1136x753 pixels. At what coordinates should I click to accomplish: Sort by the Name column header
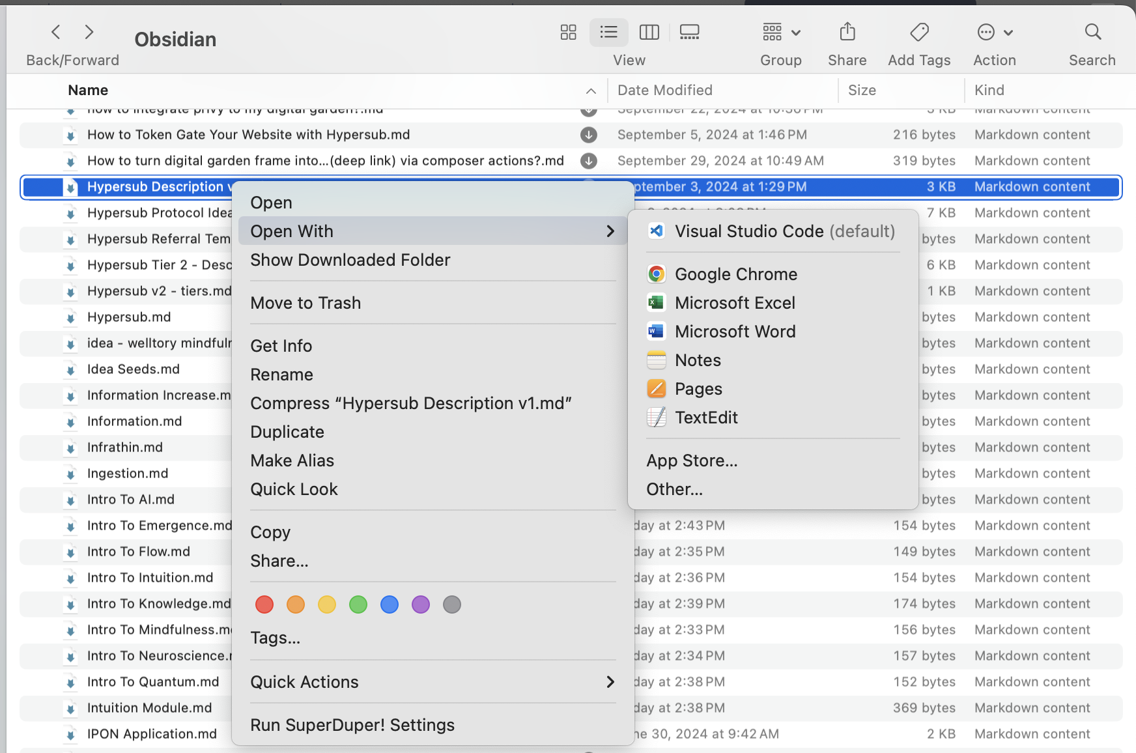[x=88, y=90]
